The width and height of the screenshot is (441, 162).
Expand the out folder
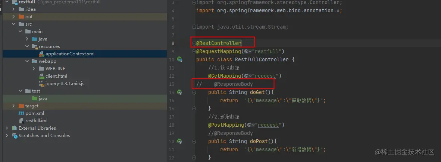tap(13, 17)
